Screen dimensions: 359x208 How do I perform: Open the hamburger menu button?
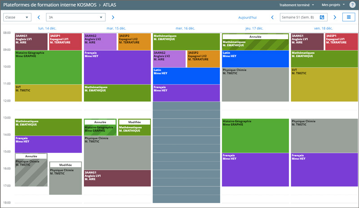tap(348, 17)
